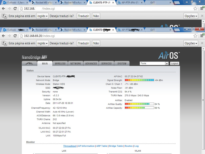This screenshot has height=154, width=205.
Task: Click version value v5.3.3
Action: (56, 95)
